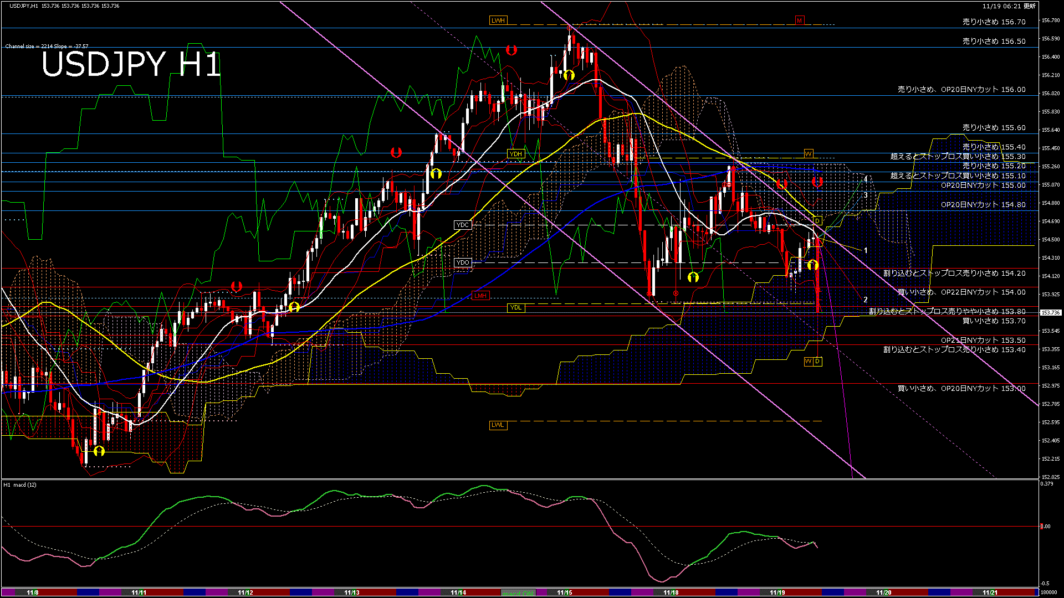Toggle the macd ON button on the timeline
The width and height of the screenshot is (1064, 598).
tap(518, 592)
